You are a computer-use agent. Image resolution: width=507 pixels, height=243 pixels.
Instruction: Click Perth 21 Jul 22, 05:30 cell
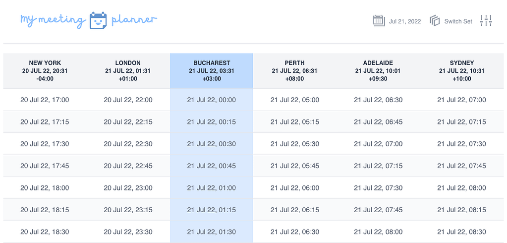click(295, 144)
